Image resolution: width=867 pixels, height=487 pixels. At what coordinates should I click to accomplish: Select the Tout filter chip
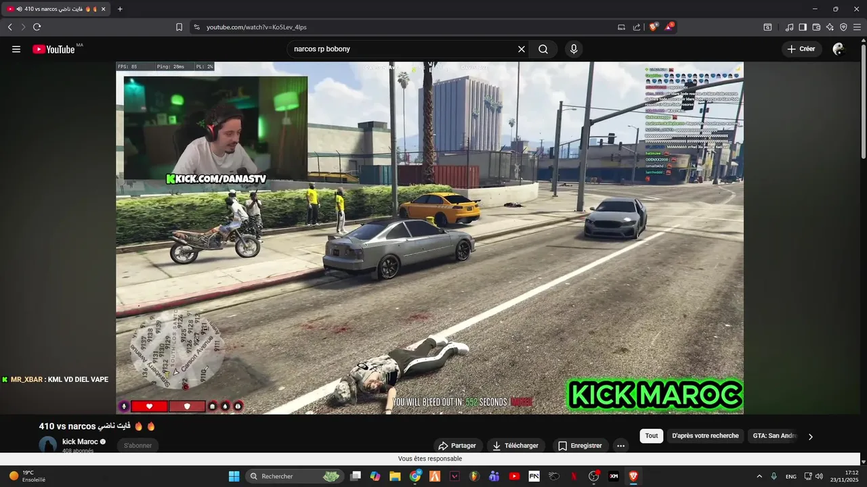(x=652, y=436)
